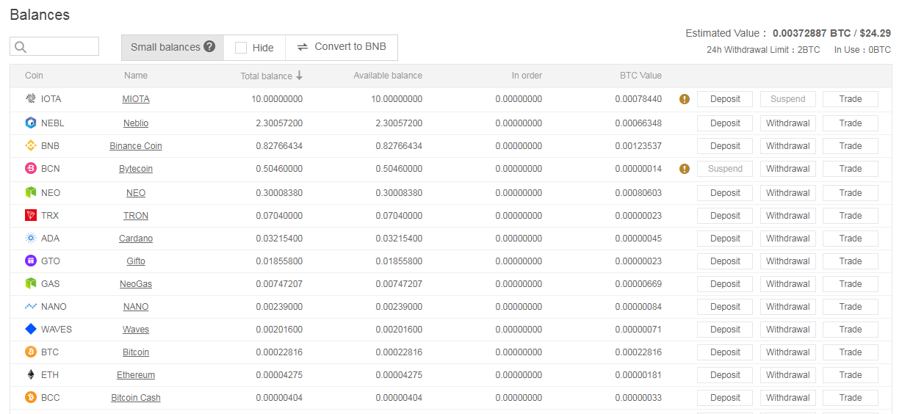Click the NEO coin logo
This screenshot has height=414, width=902.
point(31,192)
